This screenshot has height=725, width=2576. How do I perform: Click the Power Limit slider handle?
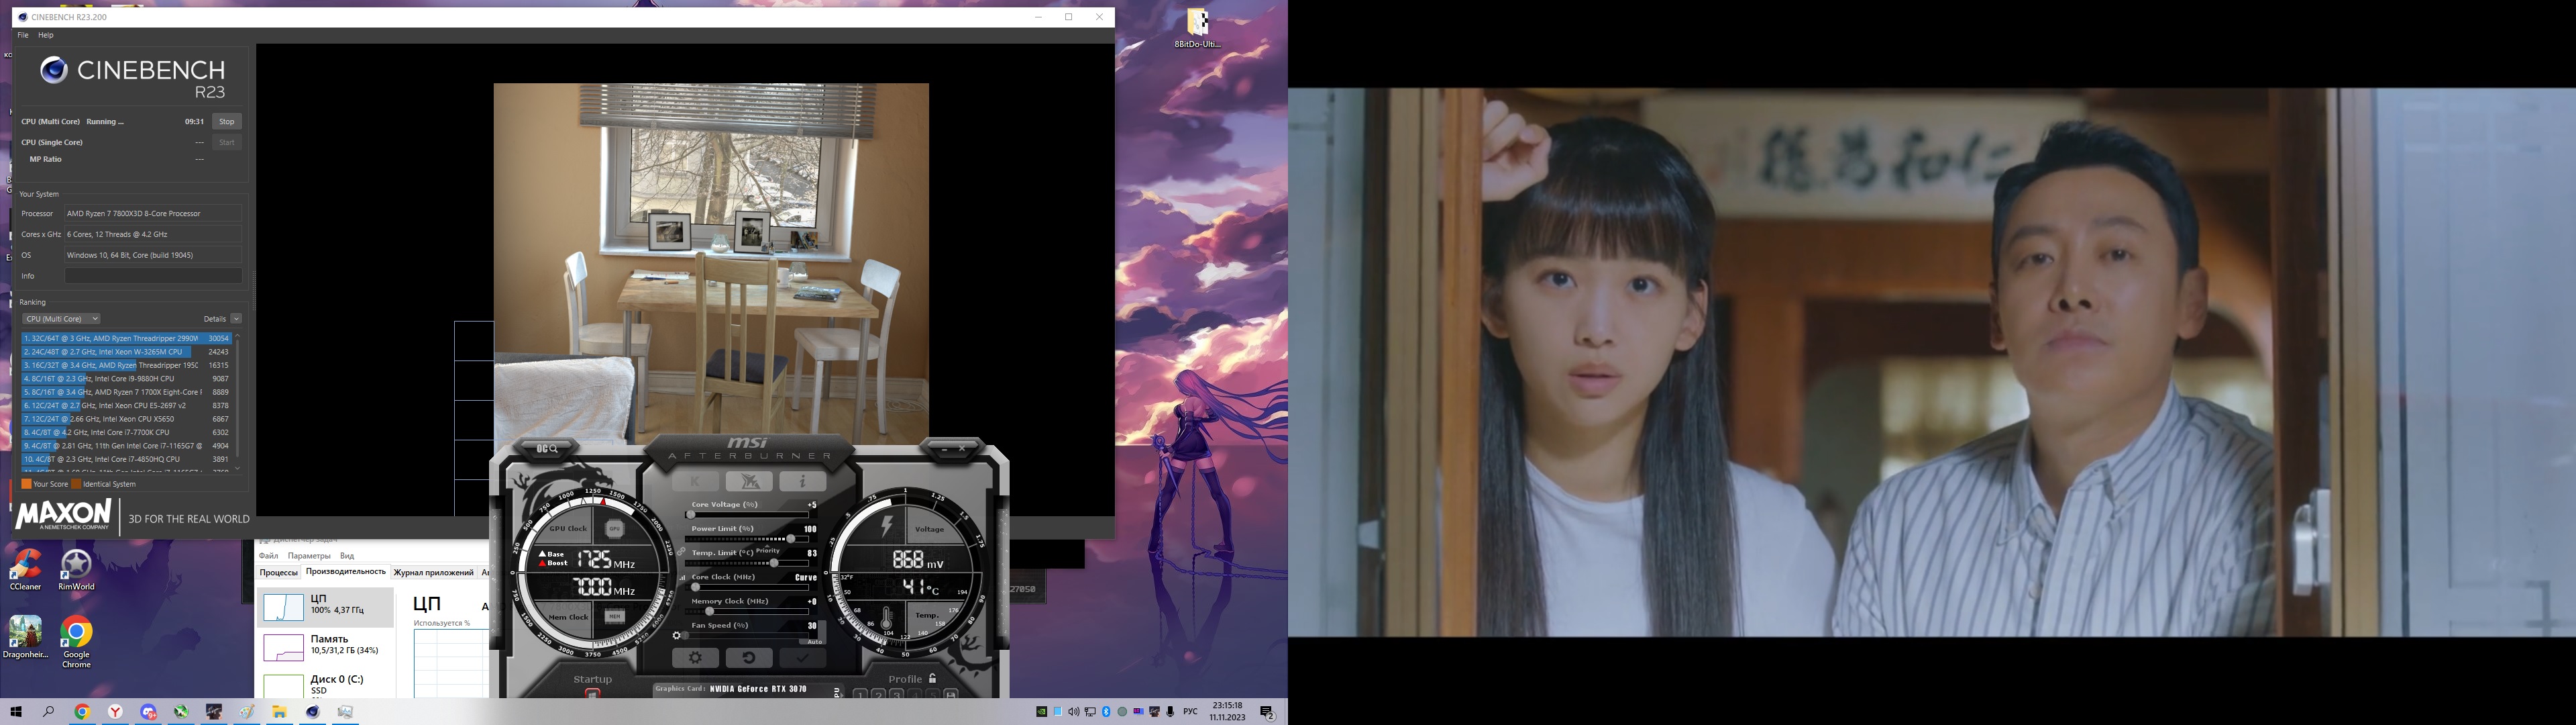791,539
